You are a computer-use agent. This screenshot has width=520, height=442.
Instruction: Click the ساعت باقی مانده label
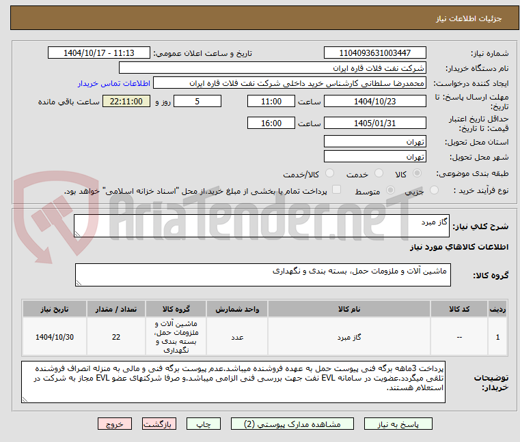[x=68, y=102]
